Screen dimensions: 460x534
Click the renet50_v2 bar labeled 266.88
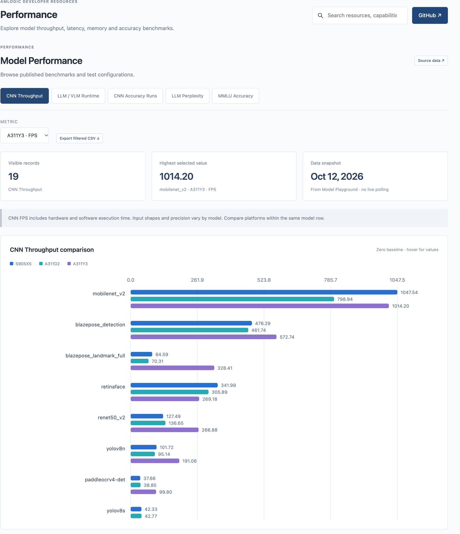click(x=165, y=430)
